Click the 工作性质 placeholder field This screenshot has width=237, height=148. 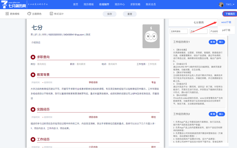[x=152, y=64]
